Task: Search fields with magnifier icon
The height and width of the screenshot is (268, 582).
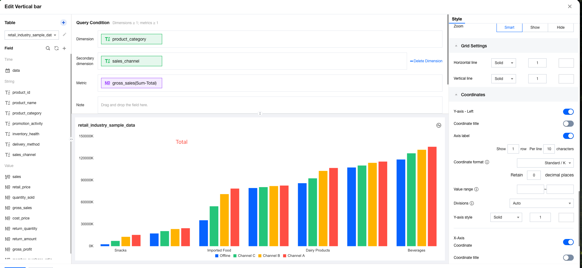Action: pos(48,48)
